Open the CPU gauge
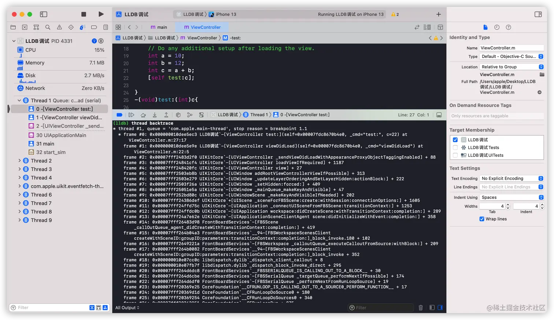 click(61, 50)
